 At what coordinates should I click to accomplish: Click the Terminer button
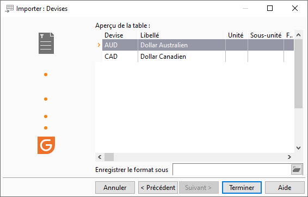coord(242,188)
